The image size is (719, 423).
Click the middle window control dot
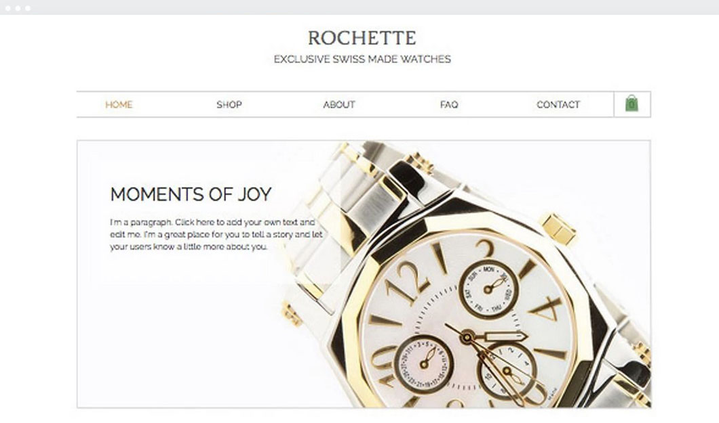click(18, 8)
